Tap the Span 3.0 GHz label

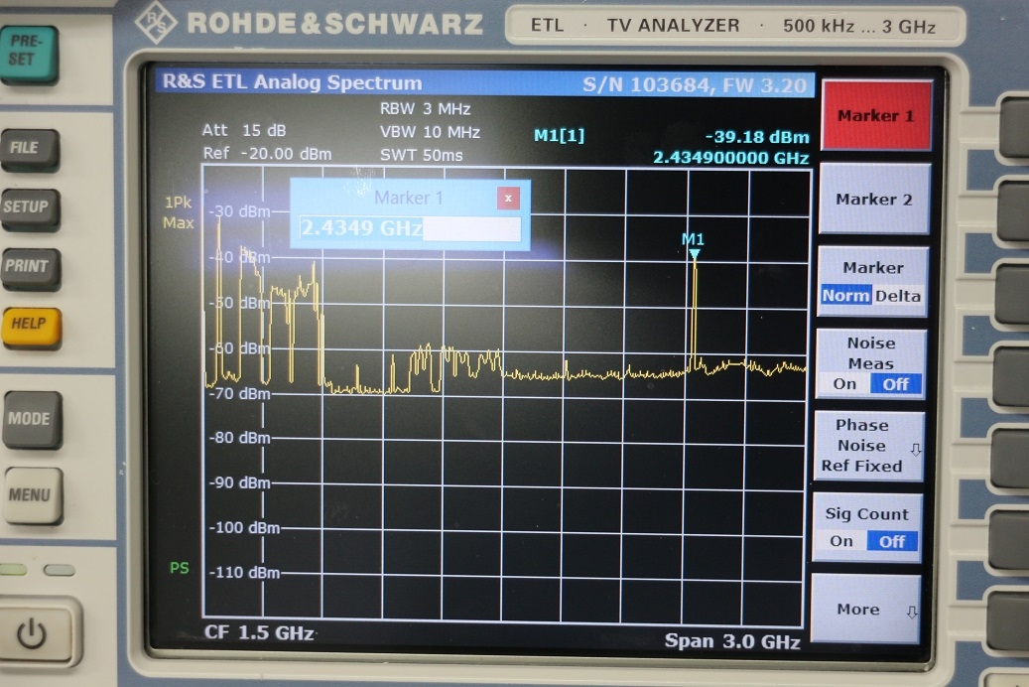[732, 641]
